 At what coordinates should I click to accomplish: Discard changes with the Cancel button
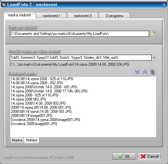tap(149, 156)
